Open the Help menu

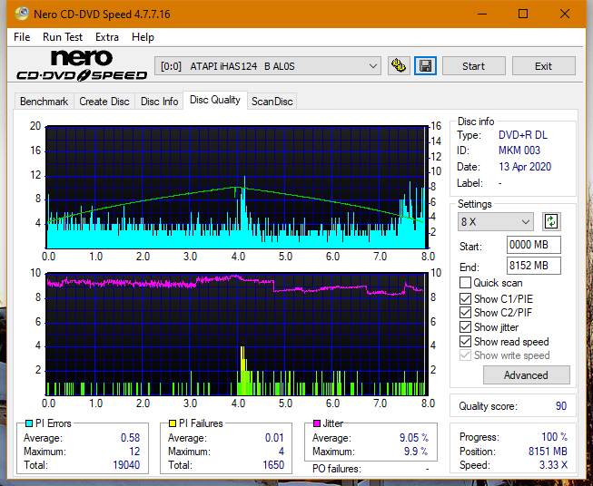point(143,37)
